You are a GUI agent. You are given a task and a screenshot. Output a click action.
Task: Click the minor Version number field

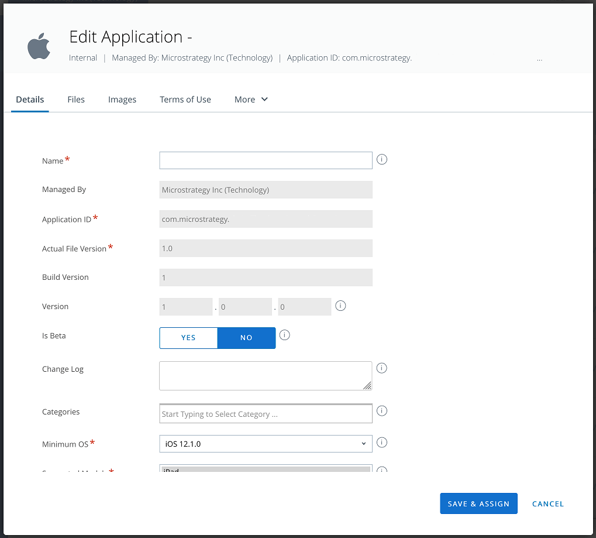tap(245, 307)
